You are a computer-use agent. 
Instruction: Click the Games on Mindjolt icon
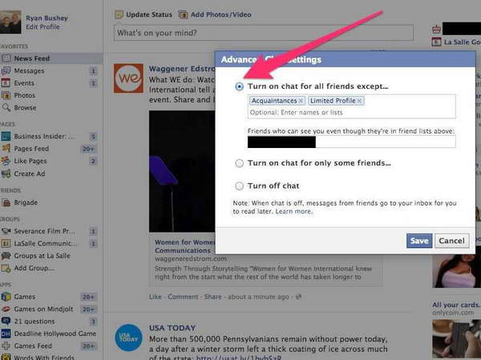pos(6,309)
